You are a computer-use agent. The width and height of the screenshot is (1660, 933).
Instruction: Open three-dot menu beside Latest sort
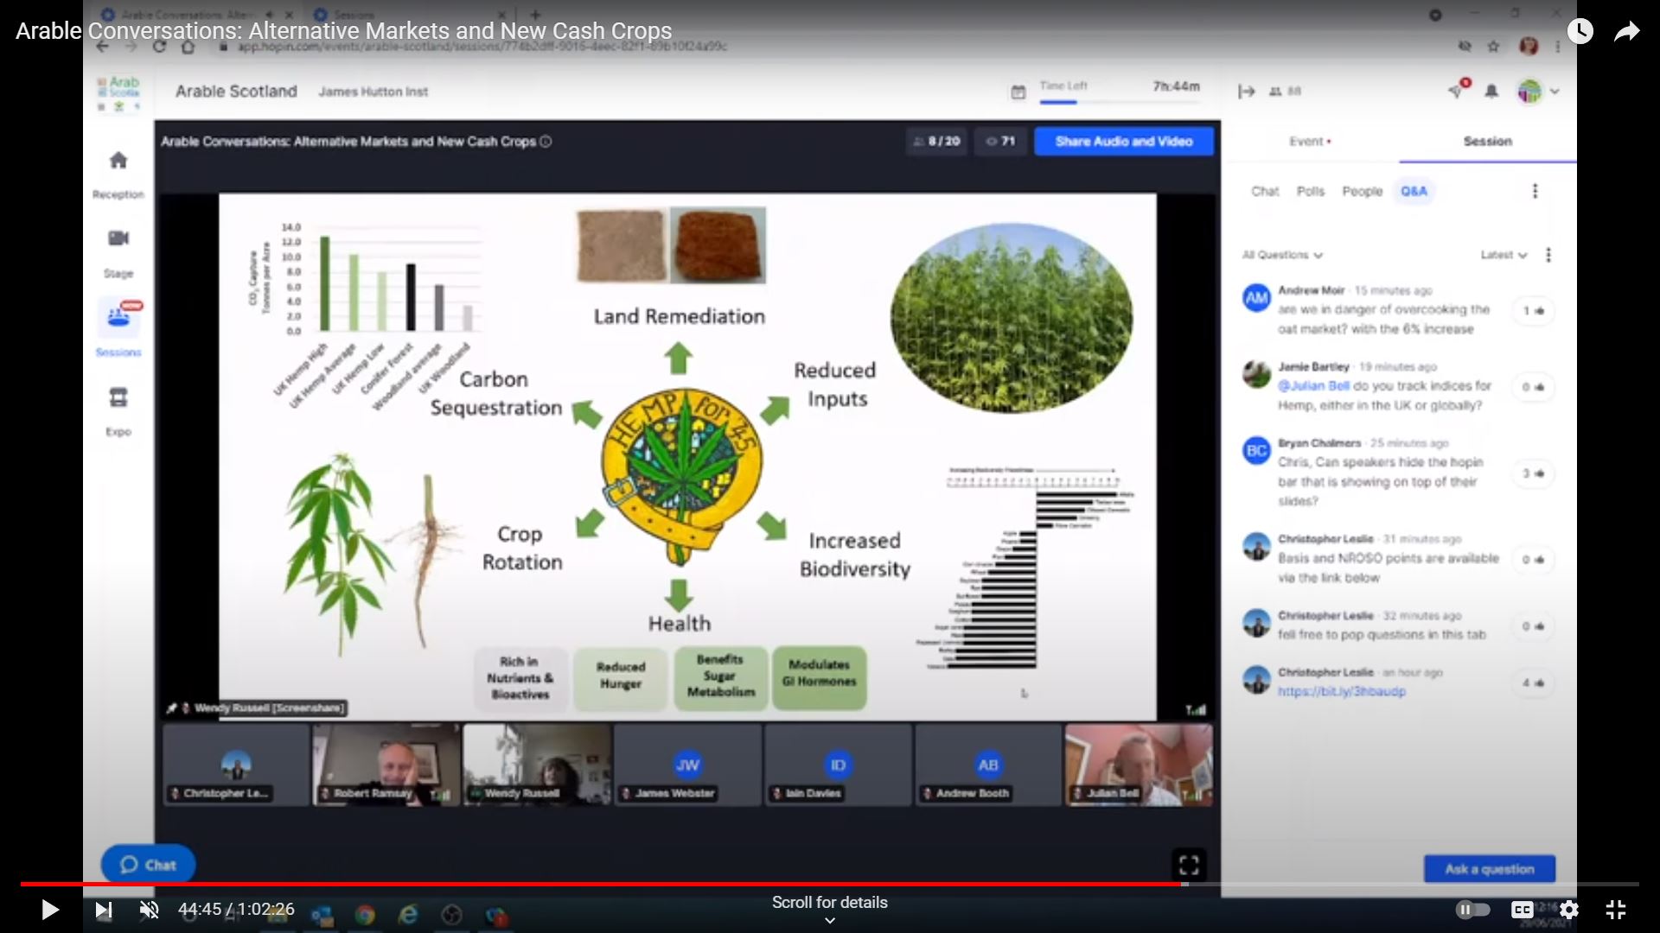click(1548, 255)
